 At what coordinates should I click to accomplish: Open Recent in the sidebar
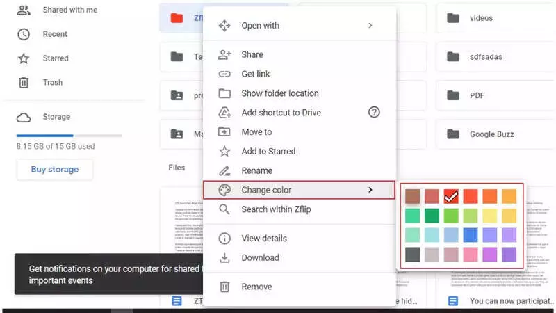coord(55,34)
